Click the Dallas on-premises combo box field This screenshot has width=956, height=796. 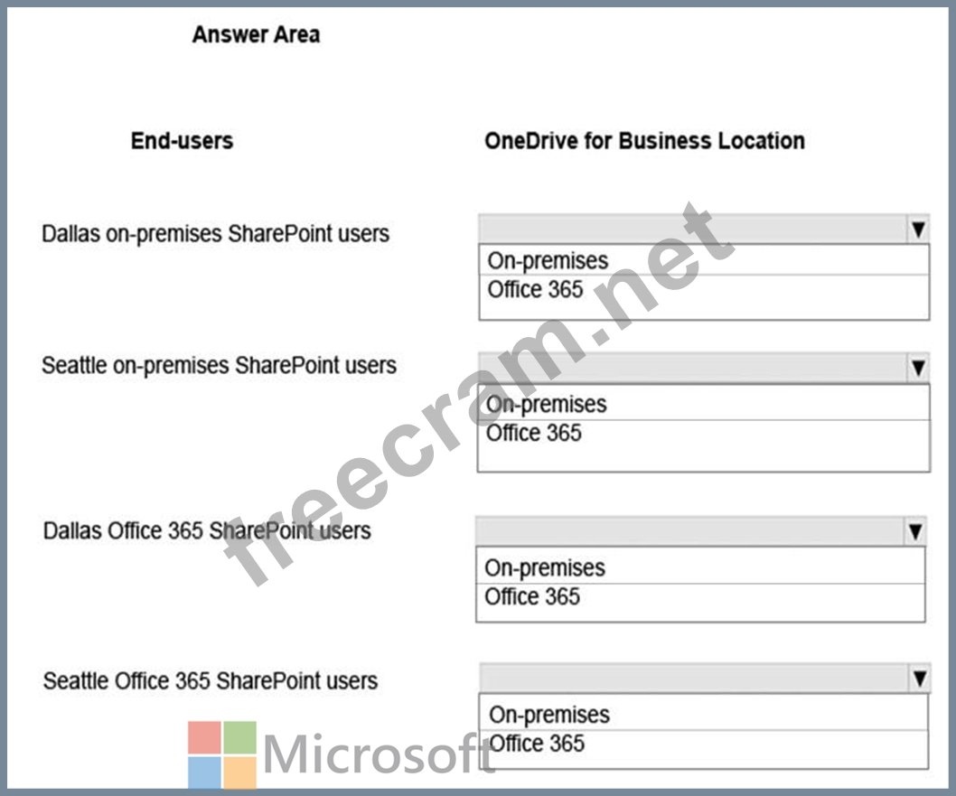693,229
